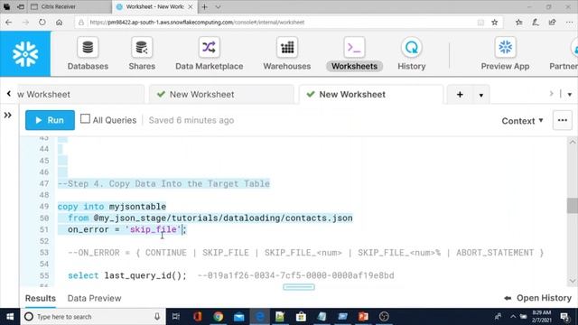The image size is (578, 325).
Task: Click the results pane resize handle
Action: pos(299,287)
